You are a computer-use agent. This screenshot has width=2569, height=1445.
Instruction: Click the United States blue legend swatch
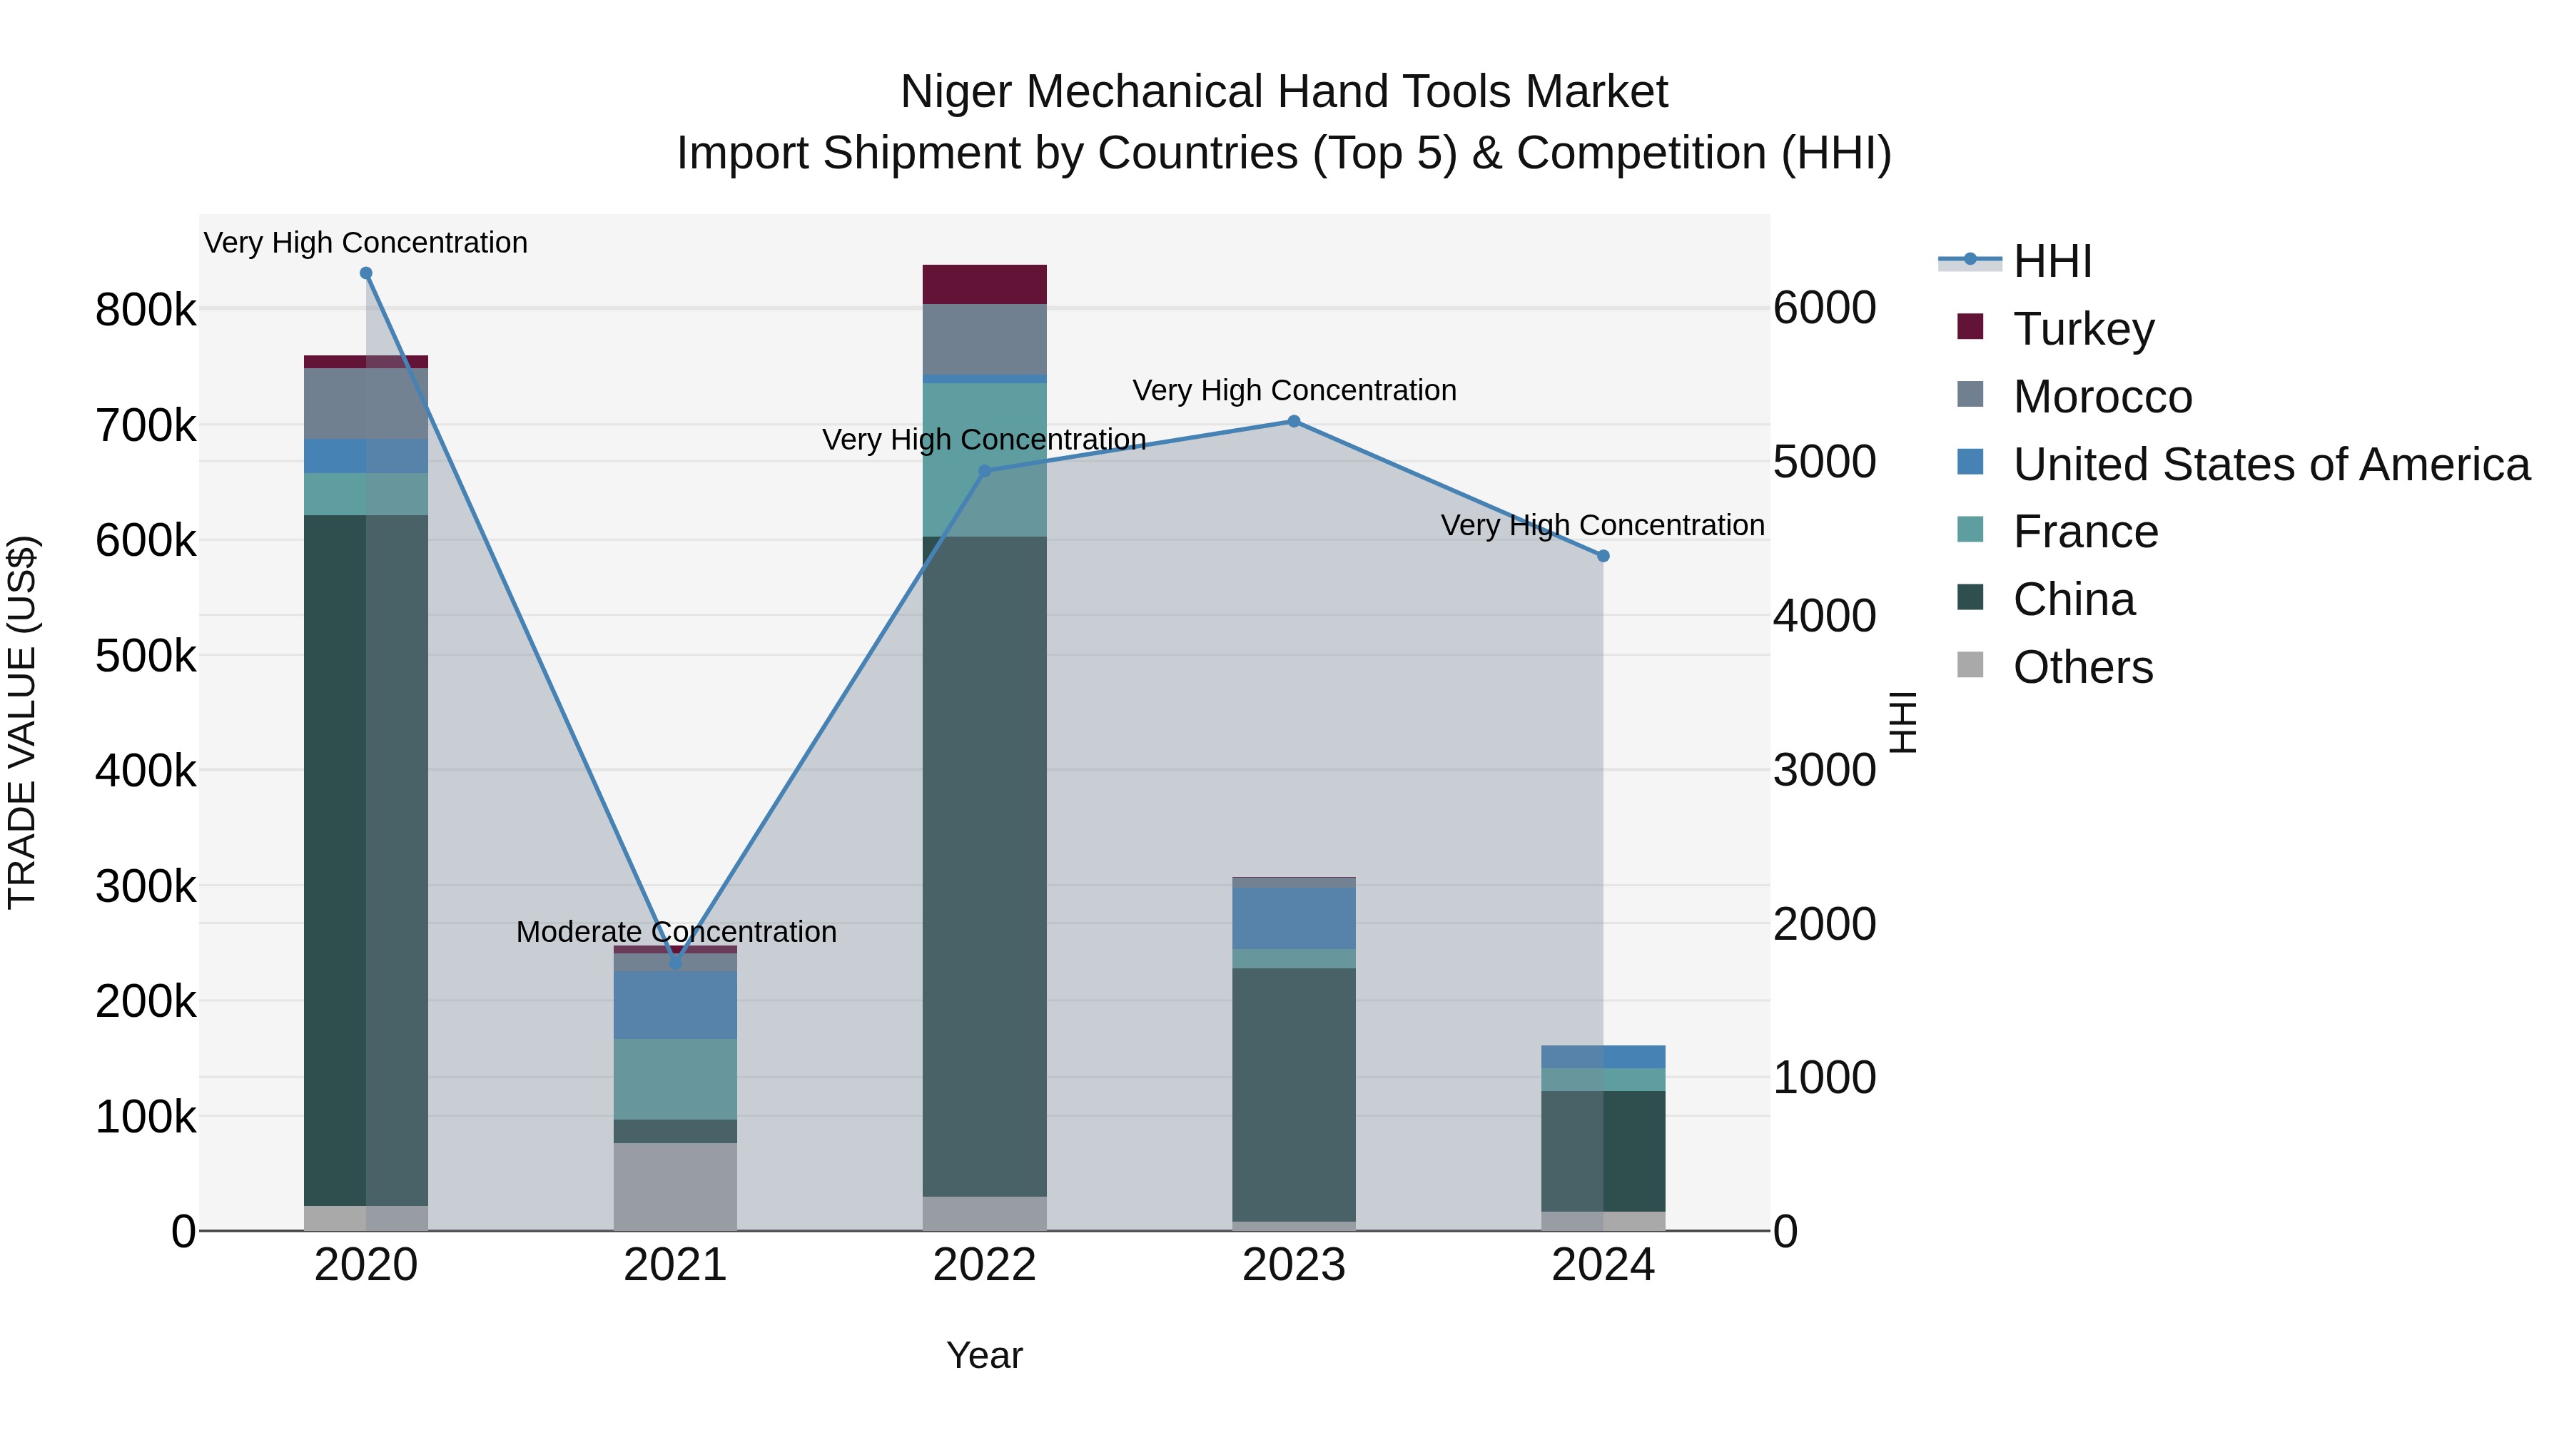coord(1970,462)
